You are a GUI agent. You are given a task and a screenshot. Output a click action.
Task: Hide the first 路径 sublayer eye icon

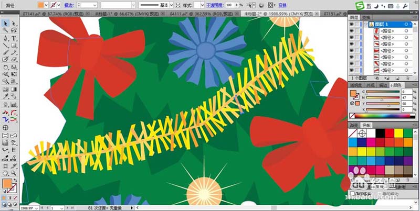pos(351,31)
